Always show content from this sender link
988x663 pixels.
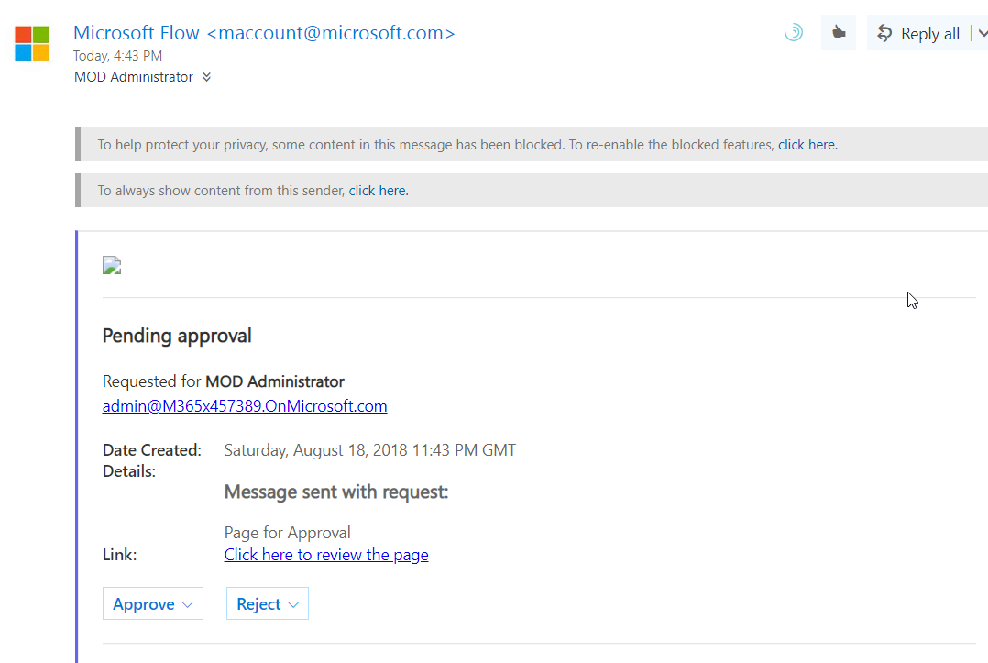click(379, 191)
